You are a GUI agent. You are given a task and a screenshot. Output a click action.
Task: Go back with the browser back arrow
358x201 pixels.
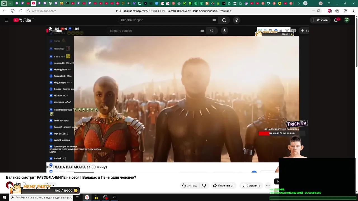[4, 11]
